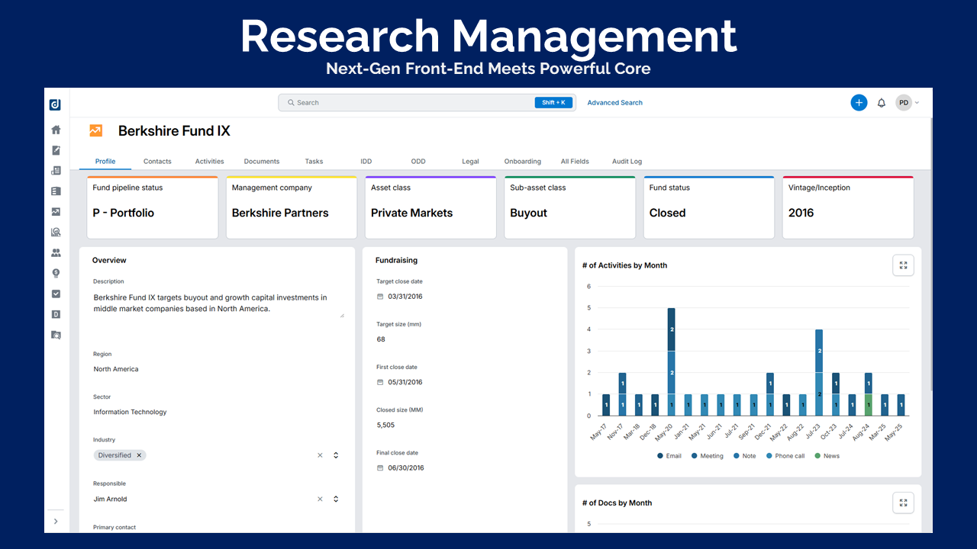Screen dimensions: 977x549
Task: Click the Advanced Search link
Action: (614, 103)
